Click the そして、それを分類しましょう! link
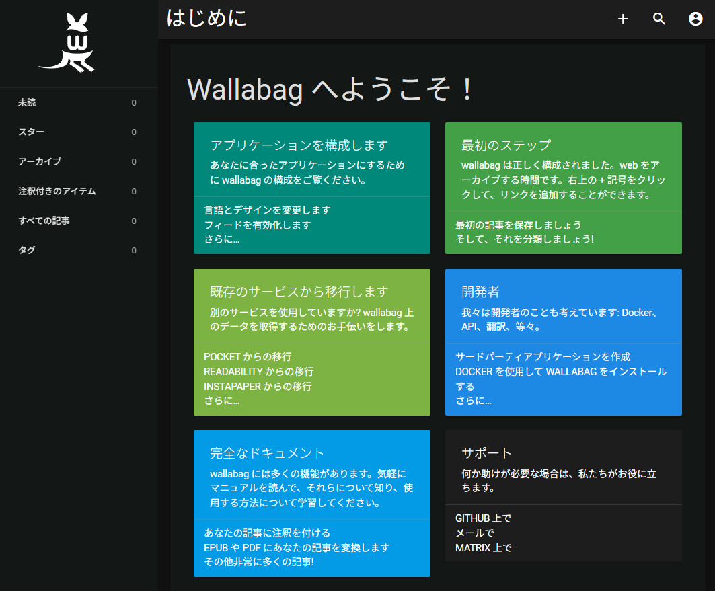The image size is (715, 591). (x=525, y=239)
